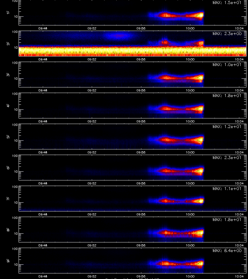Click the '100' y-axis label of panel 3F
This screenshot has height=279, width=248.
pyautogui.click(x=15, y=63)
